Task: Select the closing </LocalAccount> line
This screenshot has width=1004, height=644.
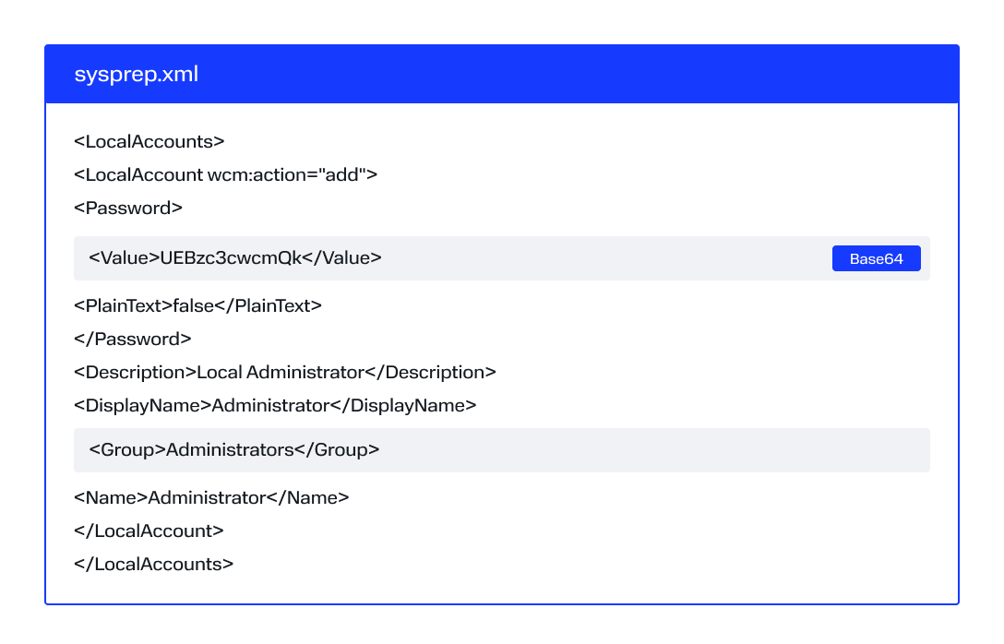Action: pos(149,531)
